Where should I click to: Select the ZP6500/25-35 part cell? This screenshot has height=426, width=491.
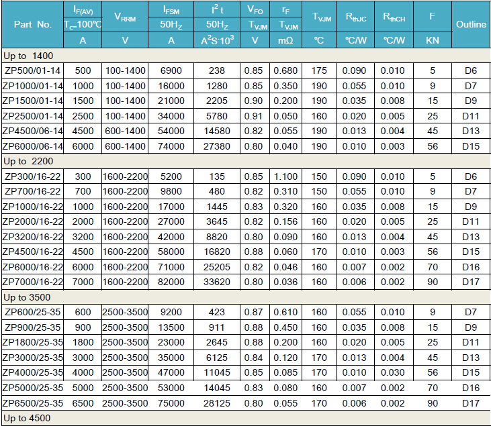(32, 403)
